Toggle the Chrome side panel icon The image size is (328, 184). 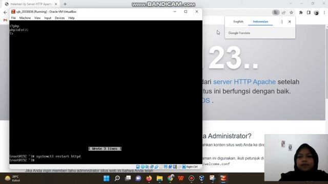309,12
